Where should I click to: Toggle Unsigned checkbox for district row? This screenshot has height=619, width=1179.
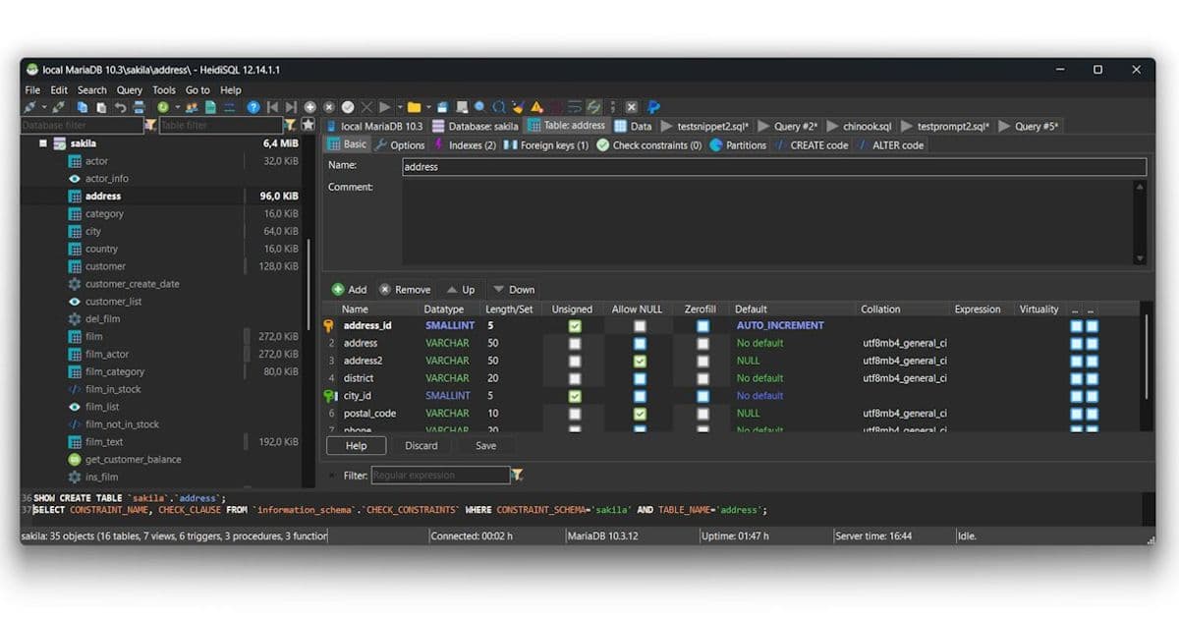coord(575,378)
